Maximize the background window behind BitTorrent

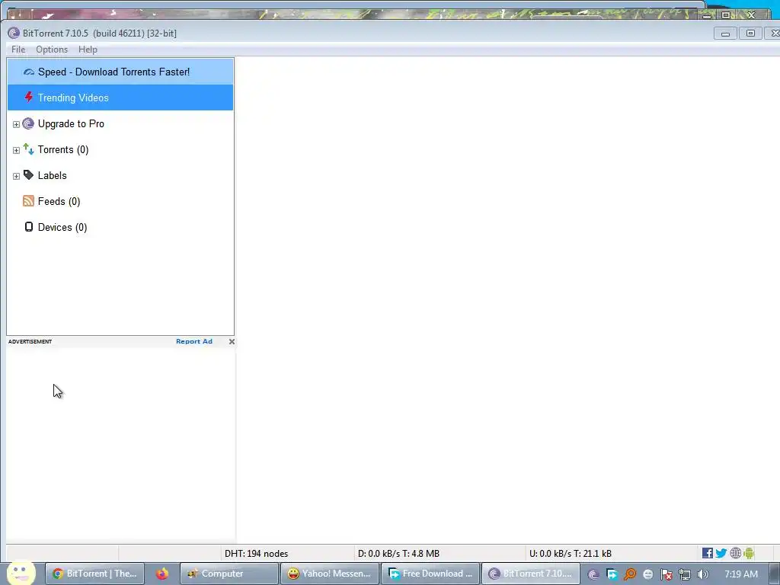[726, 15]
